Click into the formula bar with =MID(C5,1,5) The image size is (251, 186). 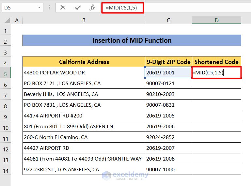pos(123,8)
